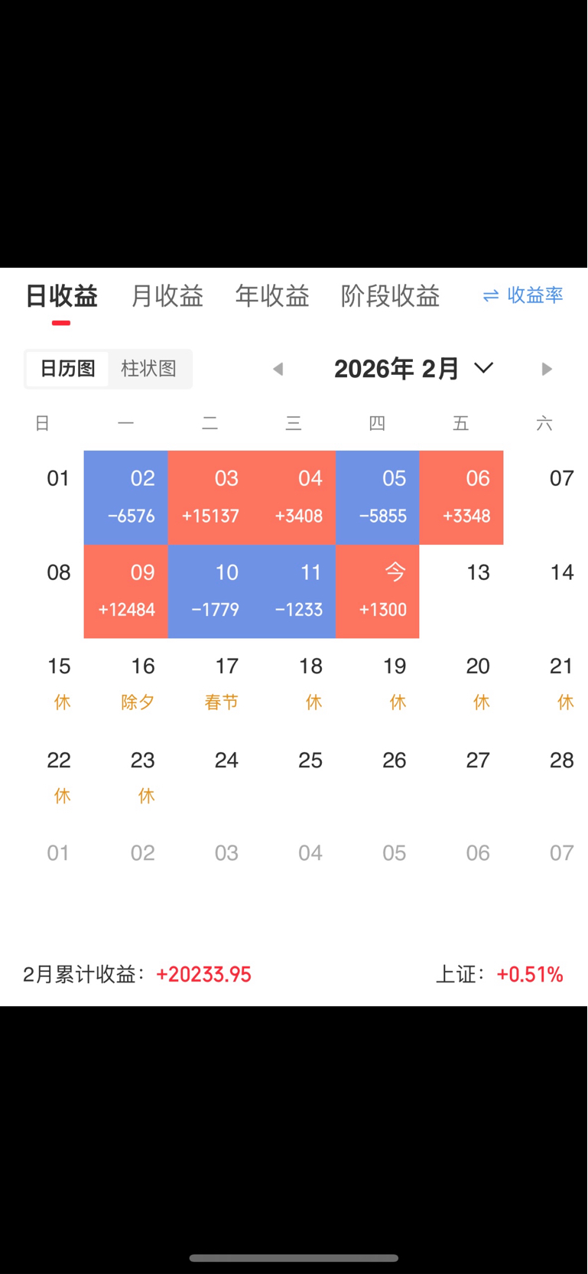Viewport: 588px width, 1274px height.
Task: Go to previous month with left arrow
Action: pos(278,370)
